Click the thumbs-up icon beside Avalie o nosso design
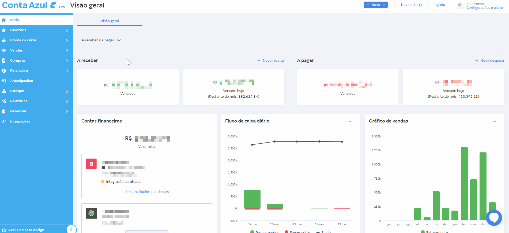Image resolution: width=509 pixels, height=233 pixels. click(x=4, y=230)
